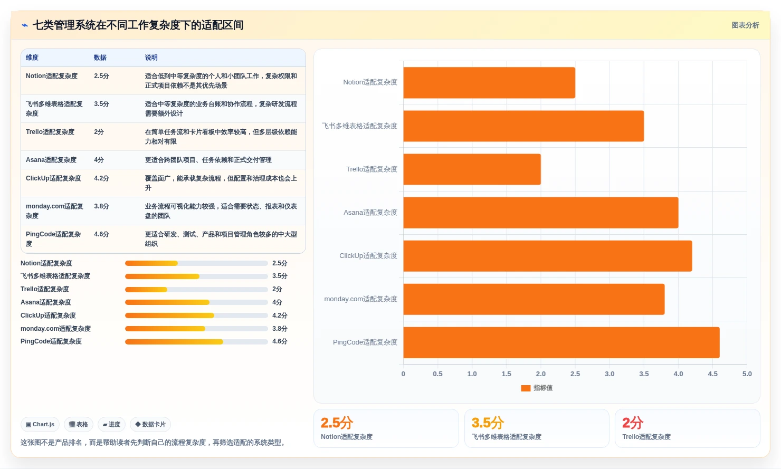Screen dimensions: 781x469
Task: Click the 这张图不是产品排名 footer note
Action: click(x=155, y=443)
